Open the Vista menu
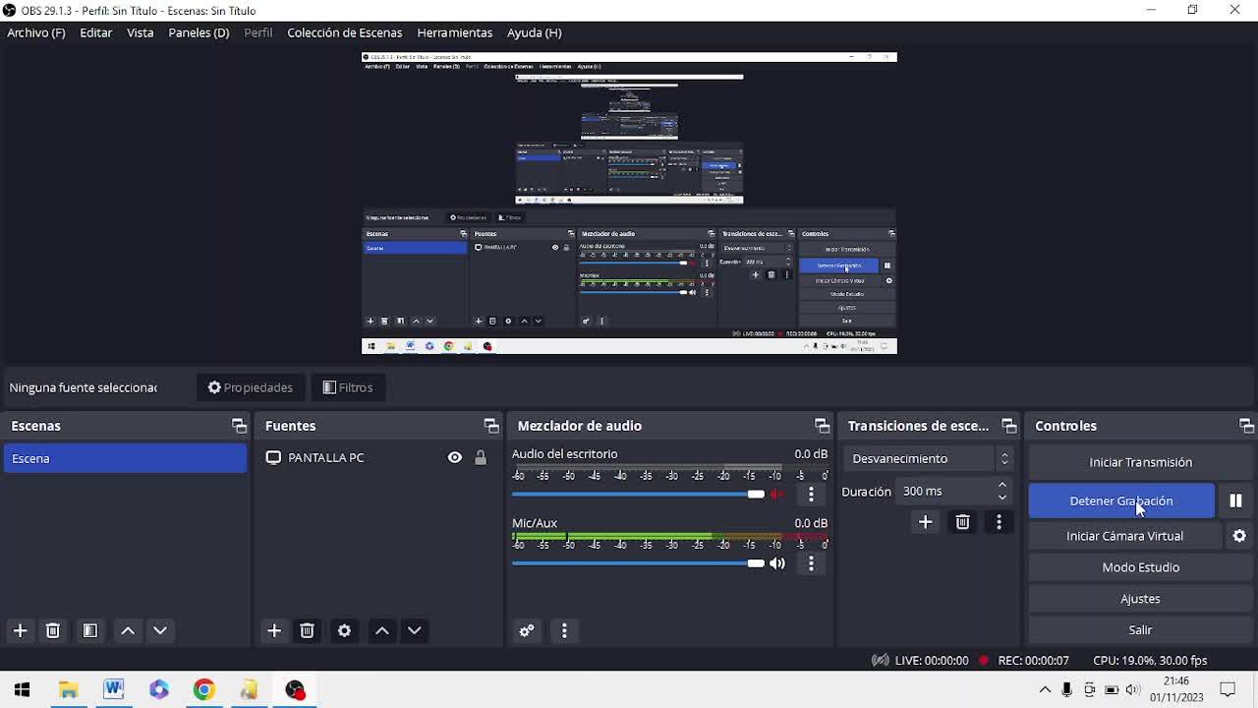Screen dimensions: 1258x708 click(140, 32)
